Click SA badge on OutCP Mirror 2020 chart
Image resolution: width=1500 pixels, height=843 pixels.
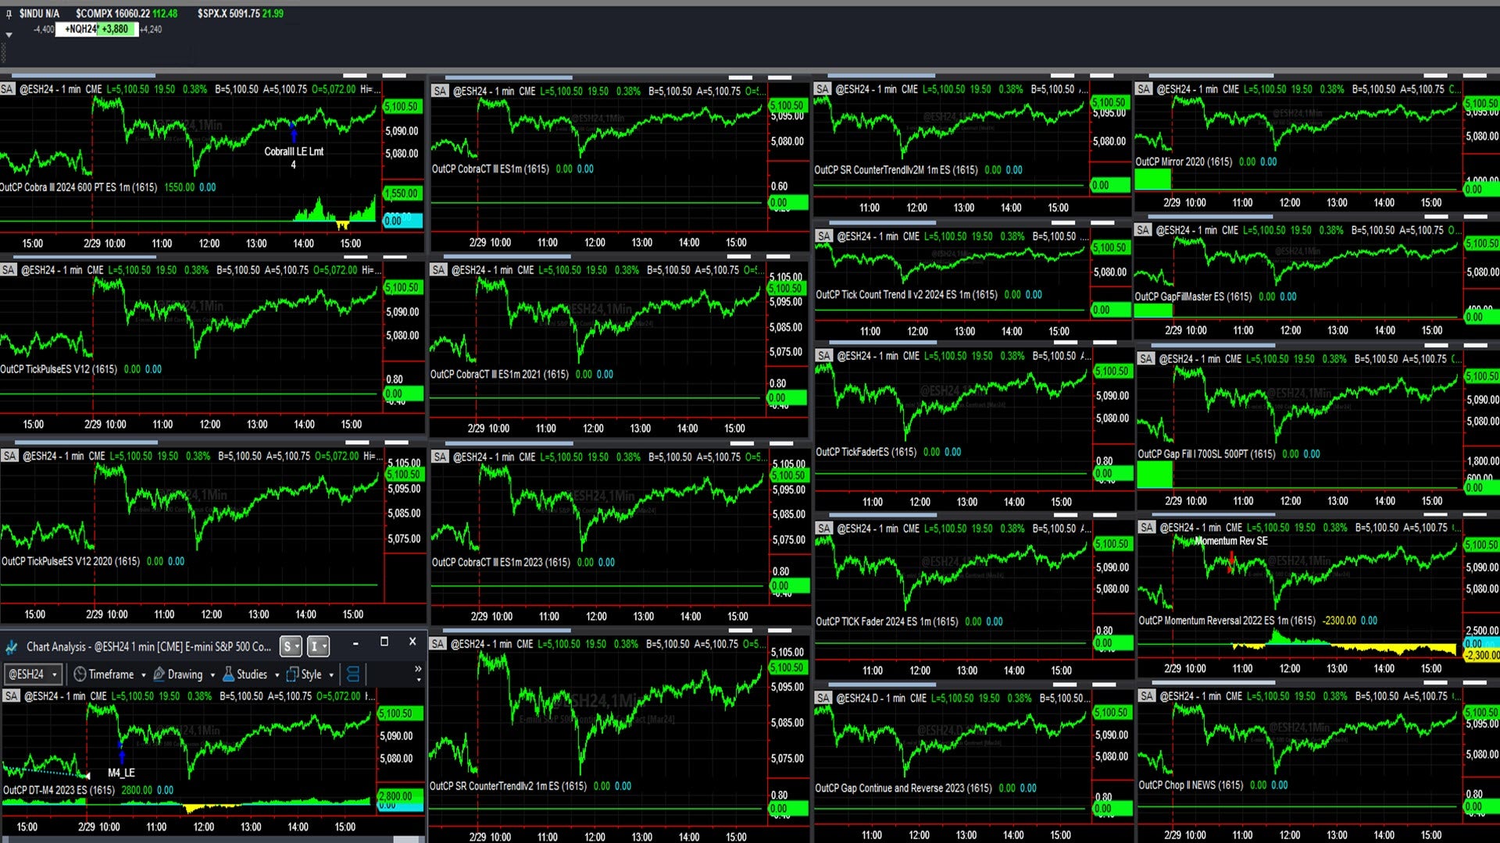(1144, 89)
